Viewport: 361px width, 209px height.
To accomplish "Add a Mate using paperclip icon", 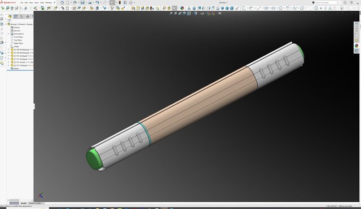I will point(63,8).
